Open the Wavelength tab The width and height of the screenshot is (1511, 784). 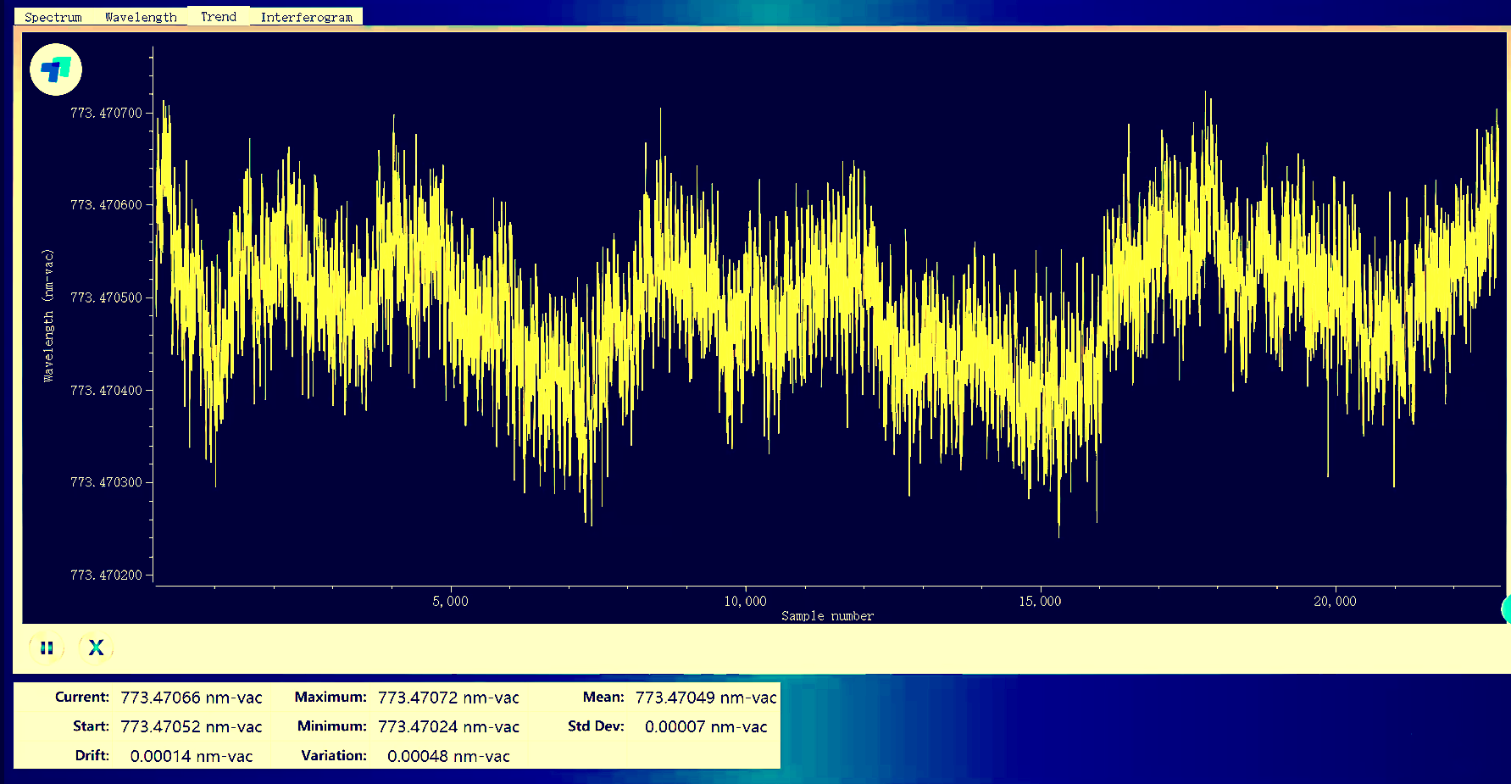(x=141, y=17)
